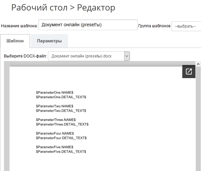The width and height of the screenshot is (201, 171).
Task: Click the Название шаблона text field
Action: (x=88, y=25)
